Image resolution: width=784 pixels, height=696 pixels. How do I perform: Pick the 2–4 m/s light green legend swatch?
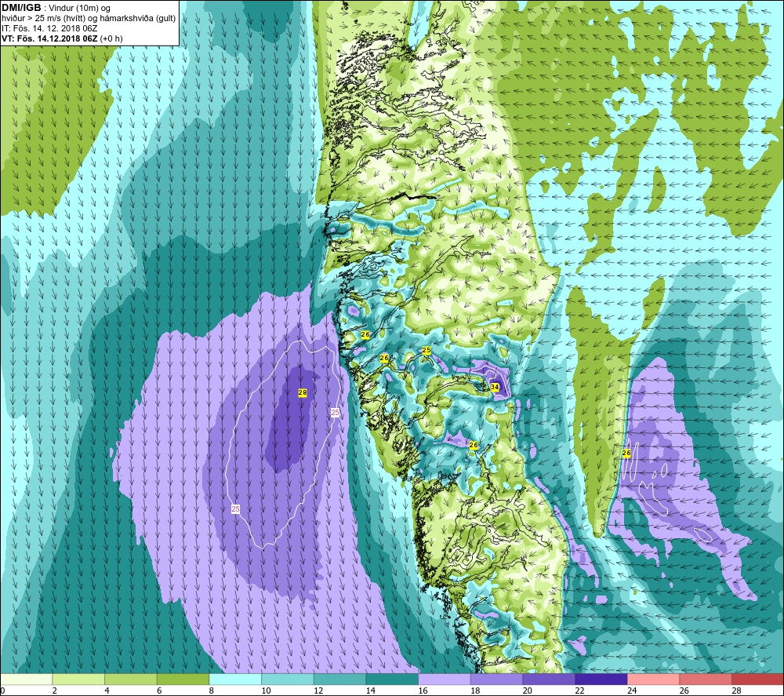coord(78,680)
